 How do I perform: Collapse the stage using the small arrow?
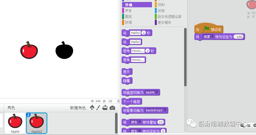click(x=119, y=101)
